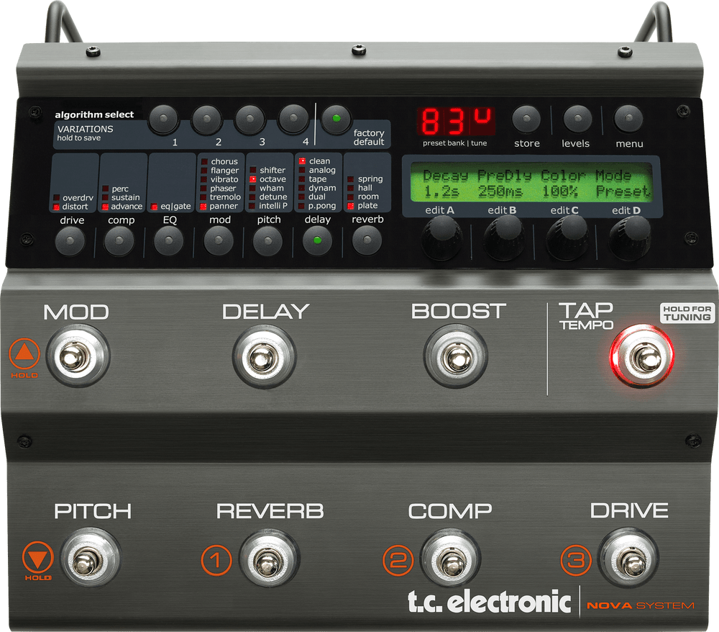Adjust Decay using the edit A knob
This screenshot has width=719, height=632.
coord(439,238)
